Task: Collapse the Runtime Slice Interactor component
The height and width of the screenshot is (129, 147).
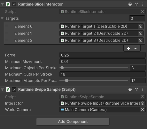Action: click(x=2, y=4)
